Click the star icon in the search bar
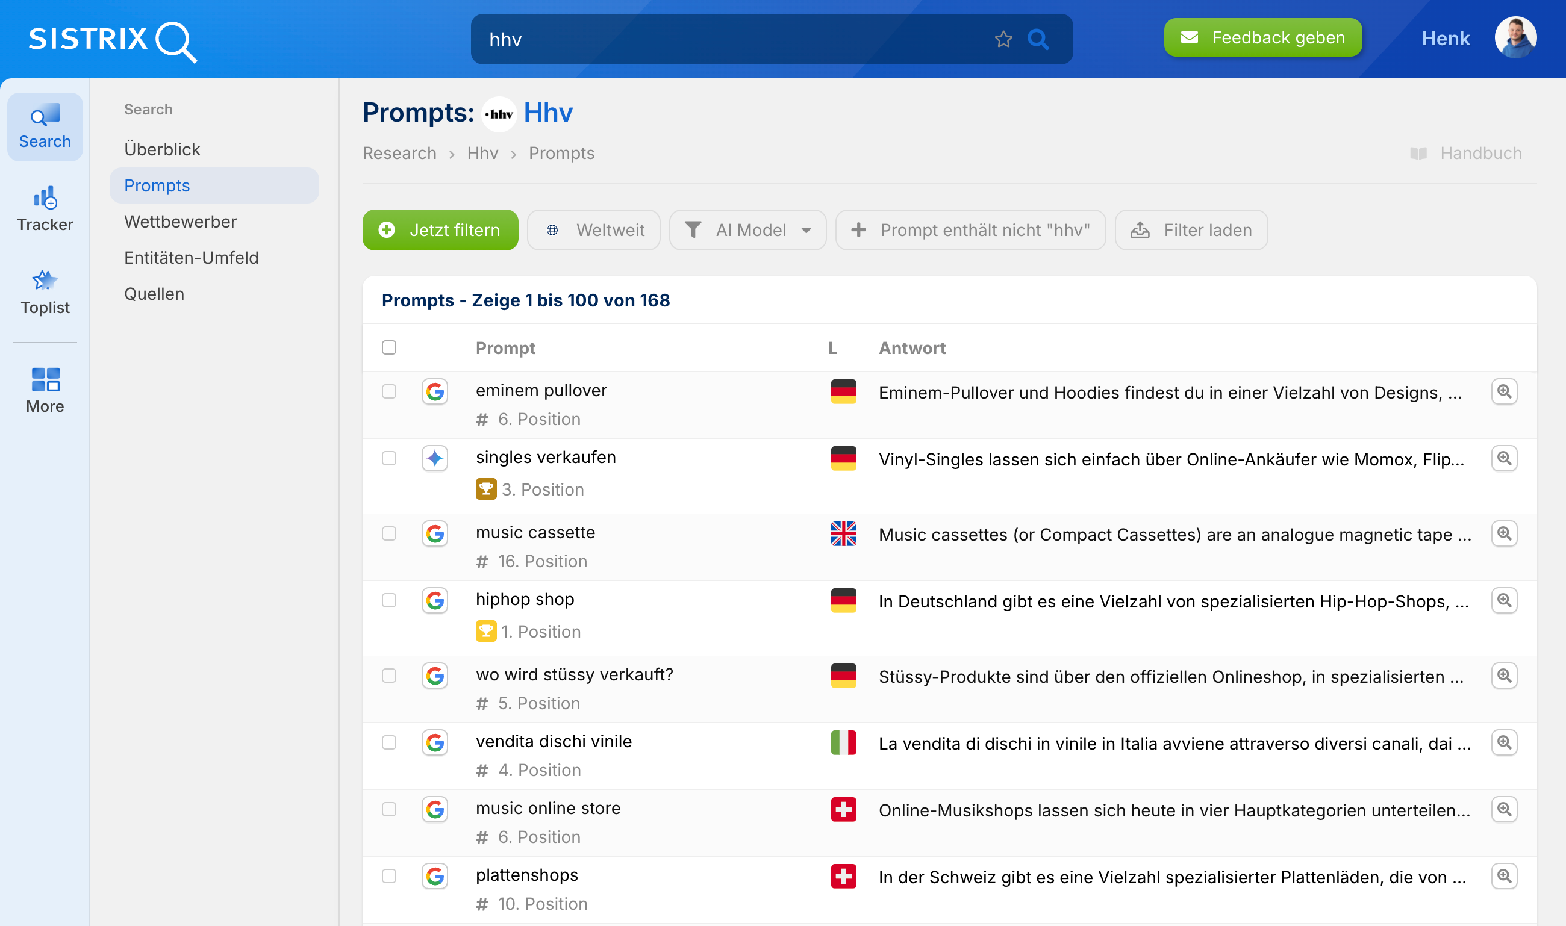Image resolution: width=1566 pixels, height=926 pixels. tap(1003, 39)
